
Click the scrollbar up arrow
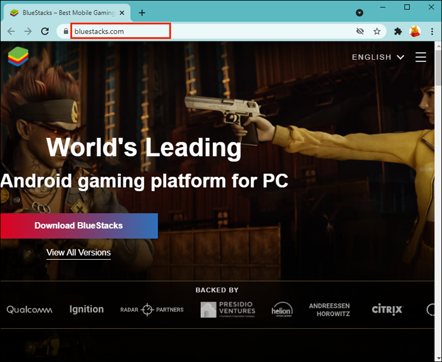pos(439,46)
